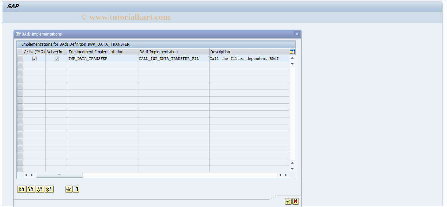Viewport: 447px width, 207px height.
Task: Select all rows via top-left corner cell
Action: 20,52
